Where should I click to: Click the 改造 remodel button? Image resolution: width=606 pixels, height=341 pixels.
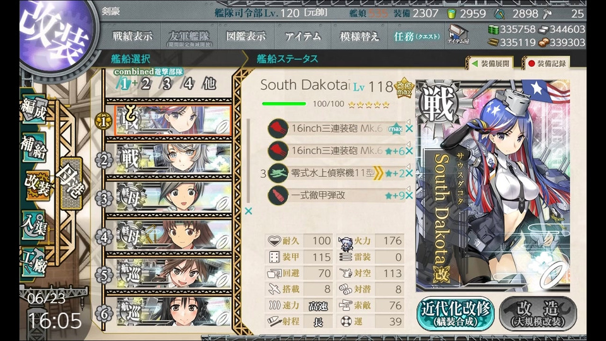click(538, 313)
